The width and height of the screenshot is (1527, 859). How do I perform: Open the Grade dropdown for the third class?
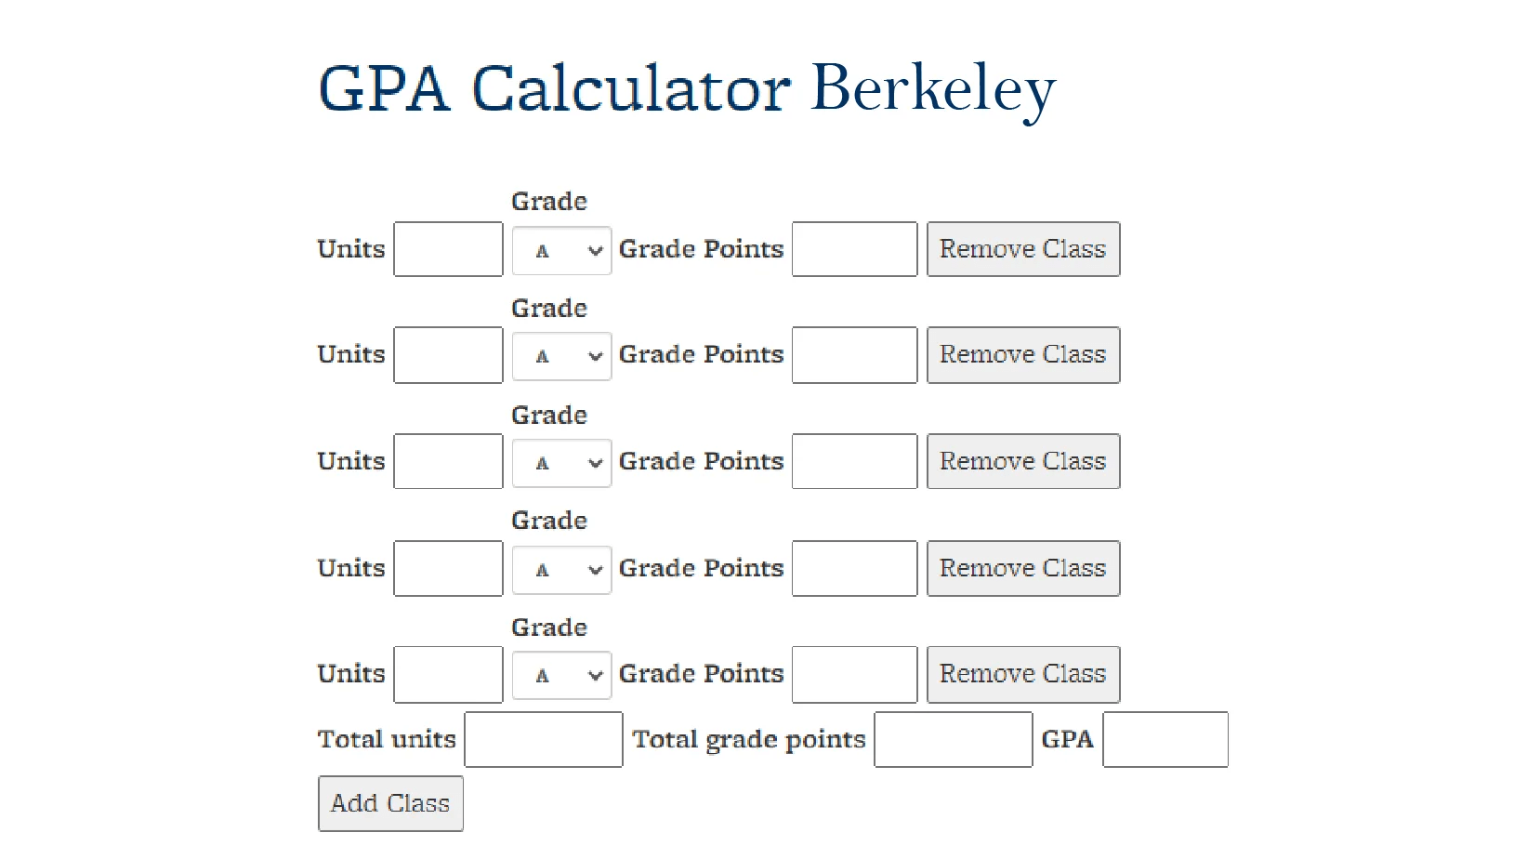pos(560,461)
